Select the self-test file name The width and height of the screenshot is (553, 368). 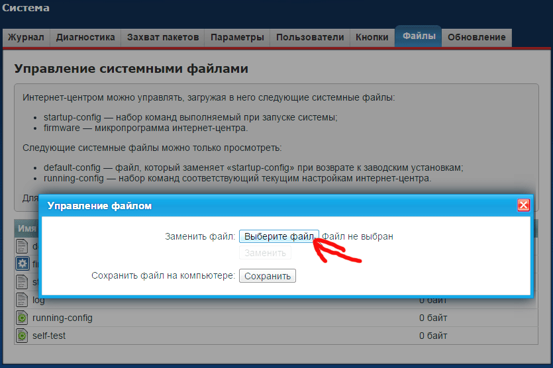tap(49, 336)
